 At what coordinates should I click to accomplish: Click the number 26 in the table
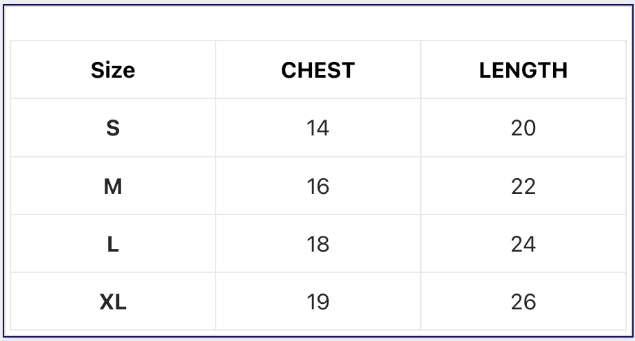click(523, 302)
